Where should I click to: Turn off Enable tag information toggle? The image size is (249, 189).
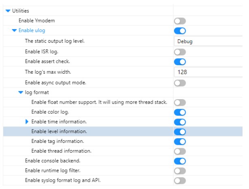pyautogui.click(x=180, y=141)
